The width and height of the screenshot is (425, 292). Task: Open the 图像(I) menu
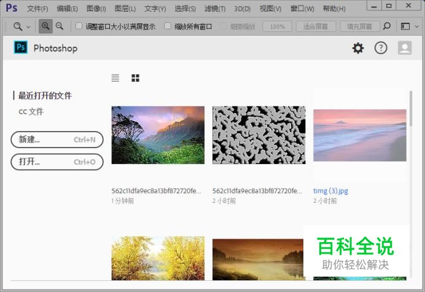96,9
